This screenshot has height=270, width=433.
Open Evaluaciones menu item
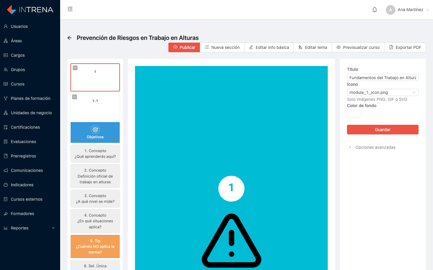(x=30, y=142)
